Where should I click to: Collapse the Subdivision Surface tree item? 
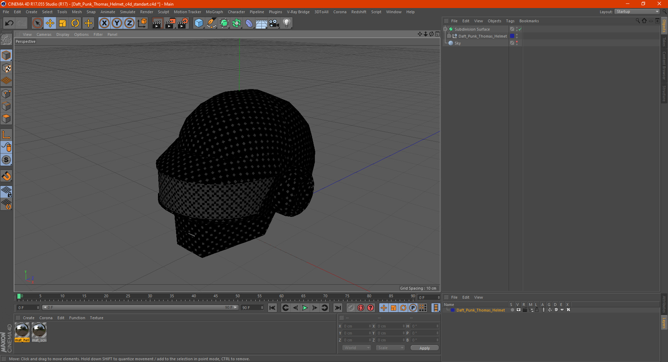click(x=445, y=29)
